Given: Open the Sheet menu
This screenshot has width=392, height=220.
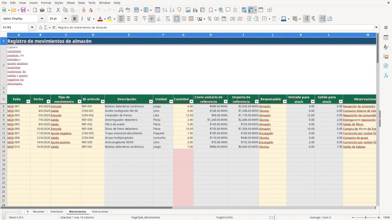Looking at the screenshot, I should (x=71, y=3).
